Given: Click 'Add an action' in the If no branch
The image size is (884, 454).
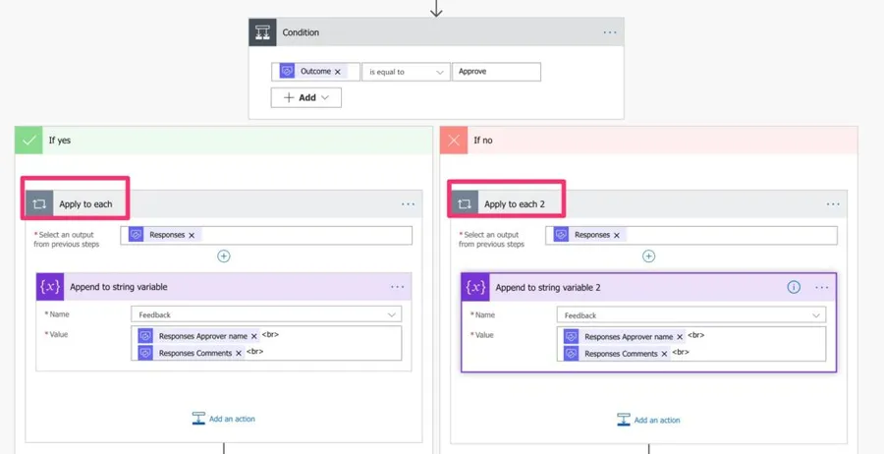Looking at the screenshot, I should pos(648,420).
